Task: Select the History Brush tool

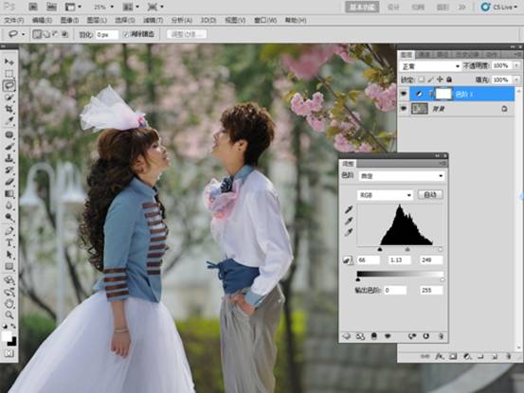Action: point(9,170)
